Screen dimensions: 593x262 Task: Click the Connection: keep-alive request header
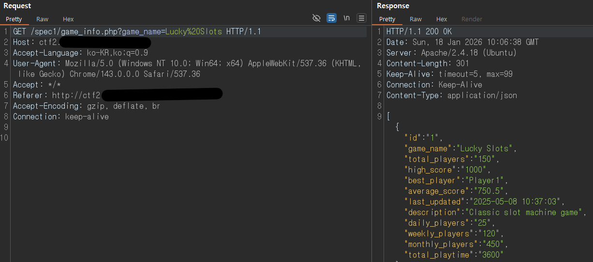tap(61, 117)
